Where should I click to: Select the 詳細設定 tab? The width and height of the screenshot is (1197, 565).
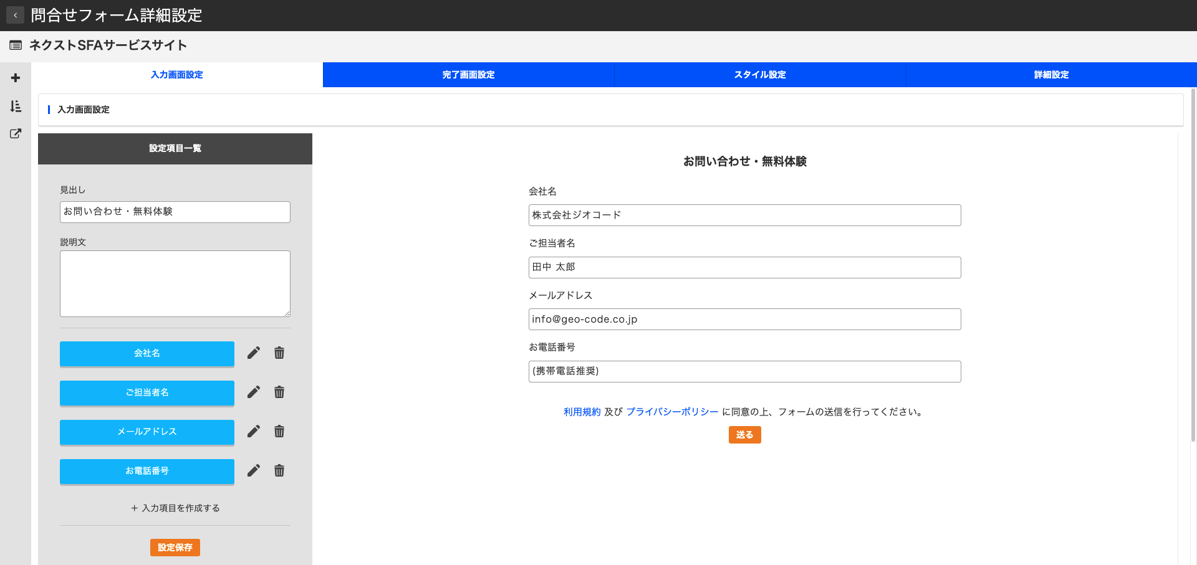pyautogui.click(x=1051, y=75)
